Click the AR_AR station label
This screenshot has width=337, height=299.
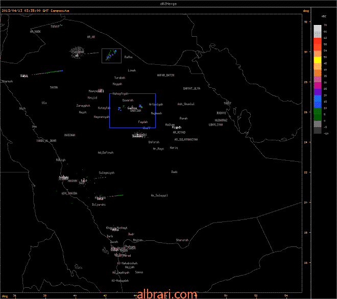(91, 37)
